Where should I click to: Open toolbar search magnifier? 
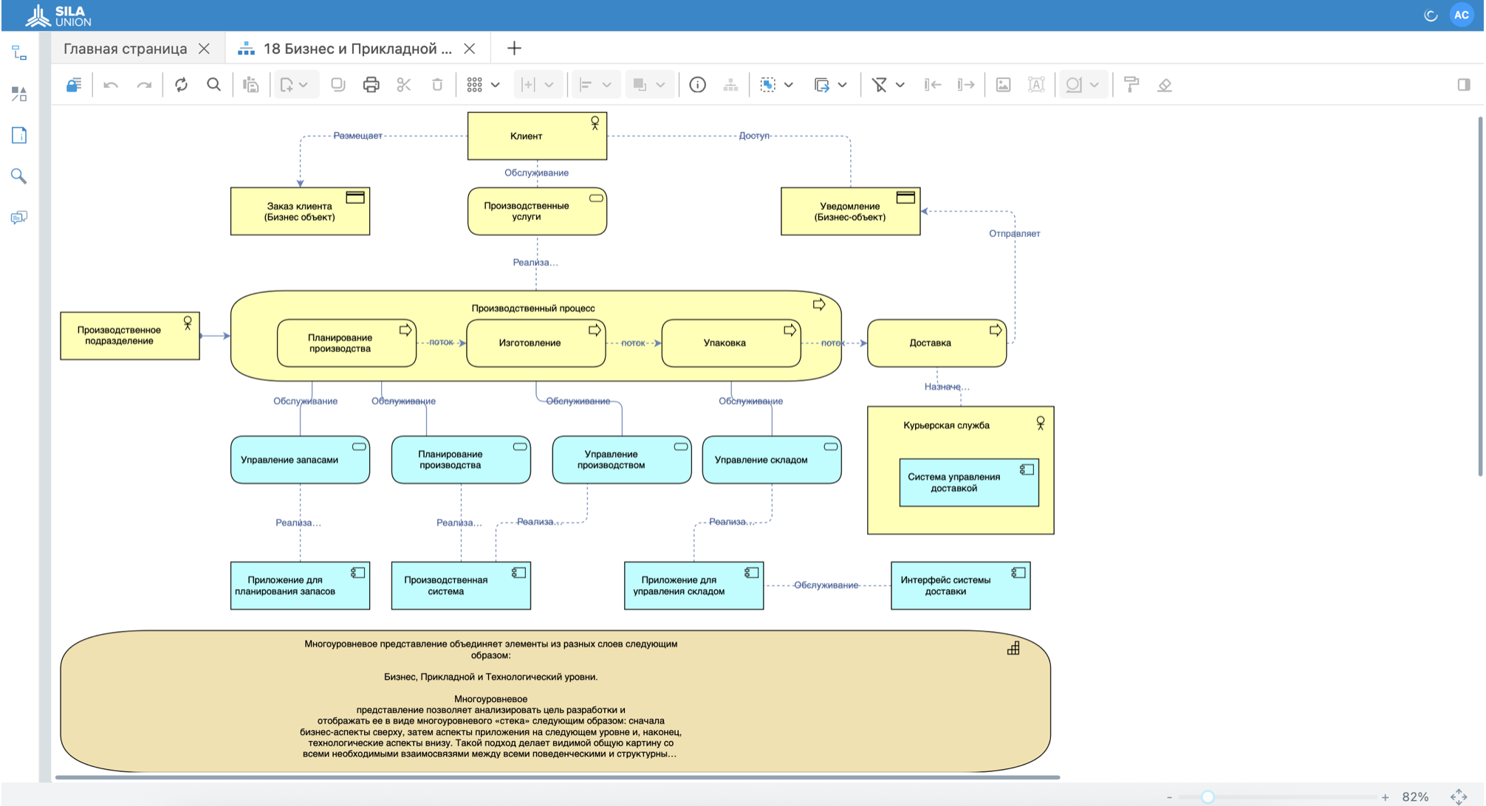pos(213,85)
